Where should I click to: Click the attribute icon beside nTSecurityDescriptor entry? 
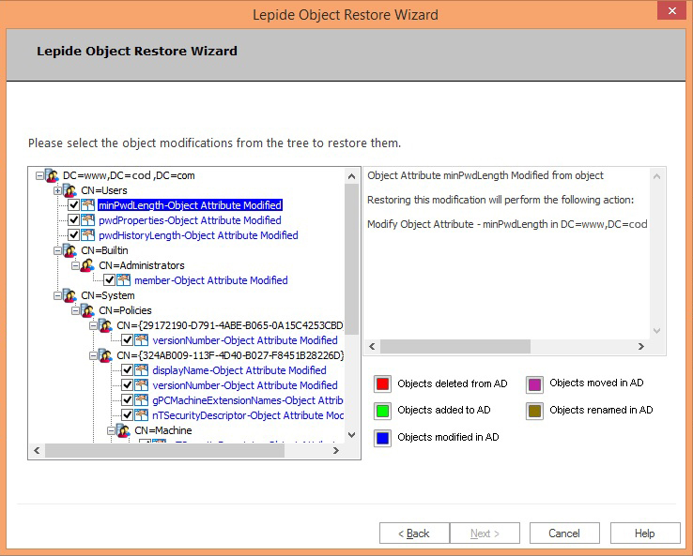(x=142, y=415)
